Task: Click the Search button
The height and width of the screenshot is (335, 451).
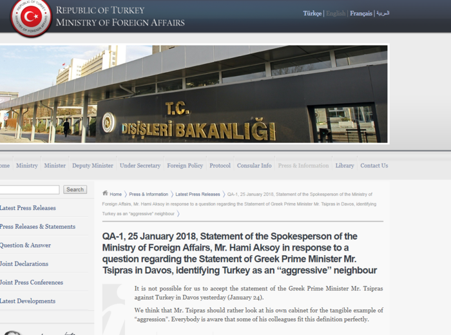Action: tap(75, 189)
